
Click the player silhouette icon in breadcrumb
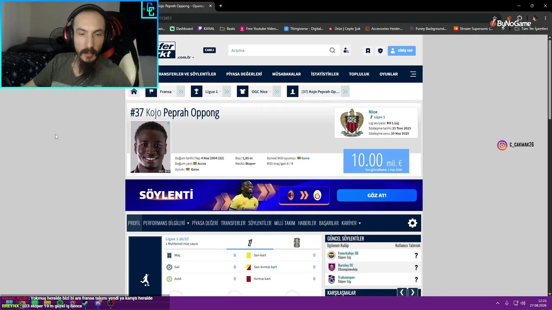[x=292, y=92]
